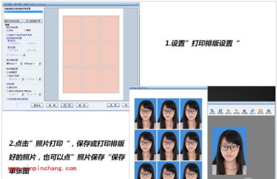Click the save print settings button
Image resolution: width=277 pixels, height=179 pixels.
(x=13, y=21)
